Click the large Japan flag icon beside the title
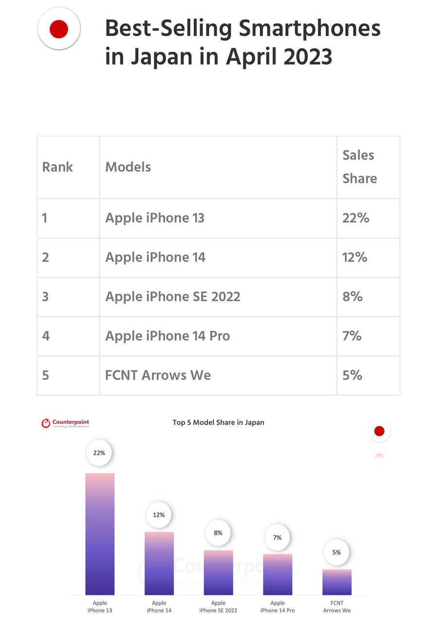This screenshot has width=437, height=627. pos(59,29)
